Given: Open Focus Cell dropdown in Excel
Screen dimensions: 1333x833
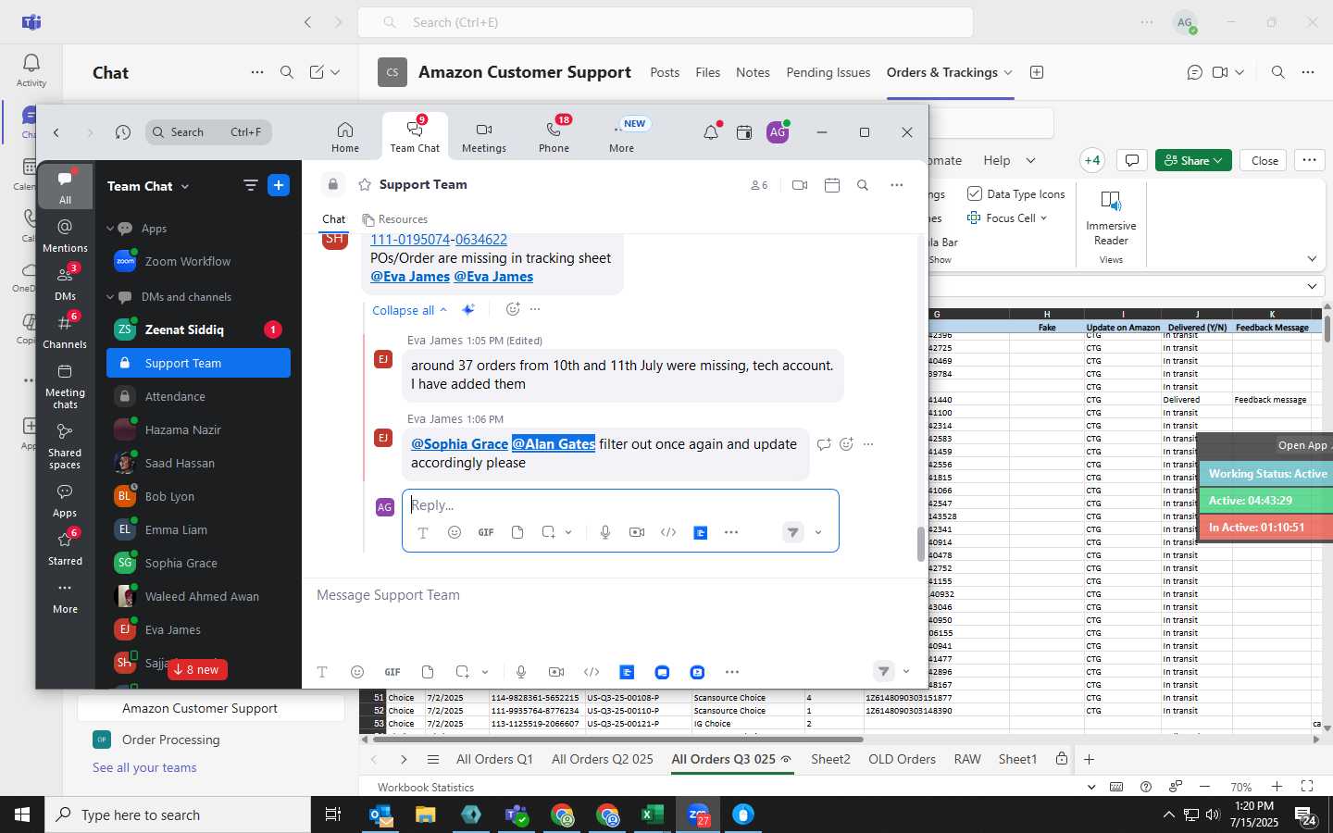Looking at the screenshot, I should coord(1043,218).
